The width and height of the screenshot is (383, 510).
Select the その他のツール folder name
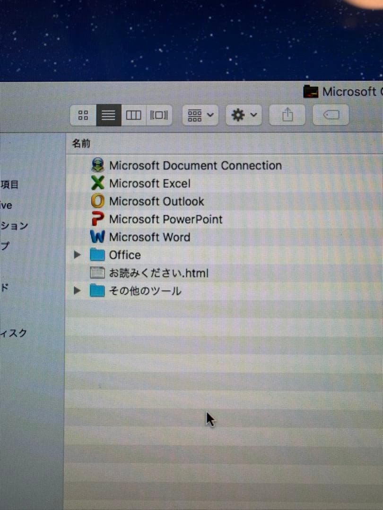tap(145, 291)
